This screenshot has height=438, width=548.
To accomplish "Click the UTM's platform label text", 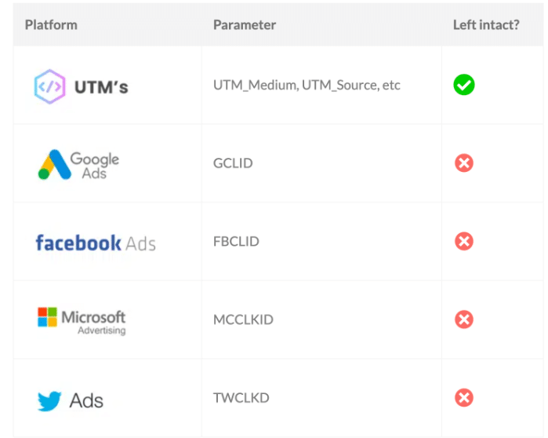I will (x=101, y=87).
